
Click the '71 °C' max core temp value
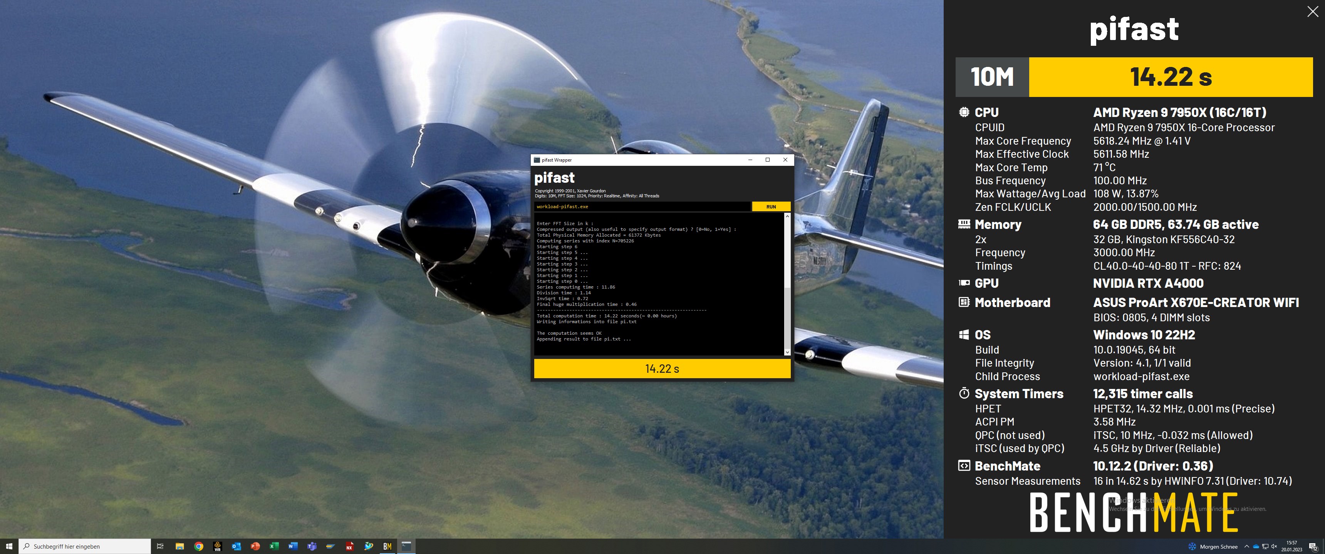(x=1104, y=167)
